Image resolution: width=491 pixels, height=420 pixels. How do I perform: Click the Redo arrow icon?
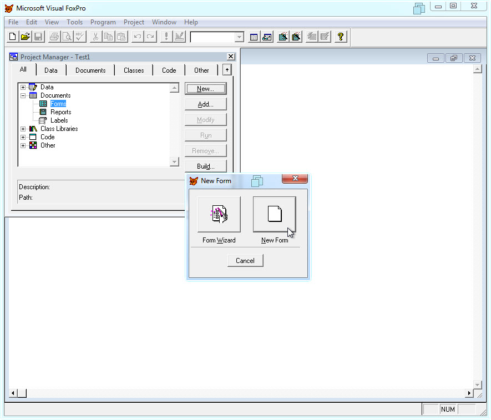pos(150,37)
